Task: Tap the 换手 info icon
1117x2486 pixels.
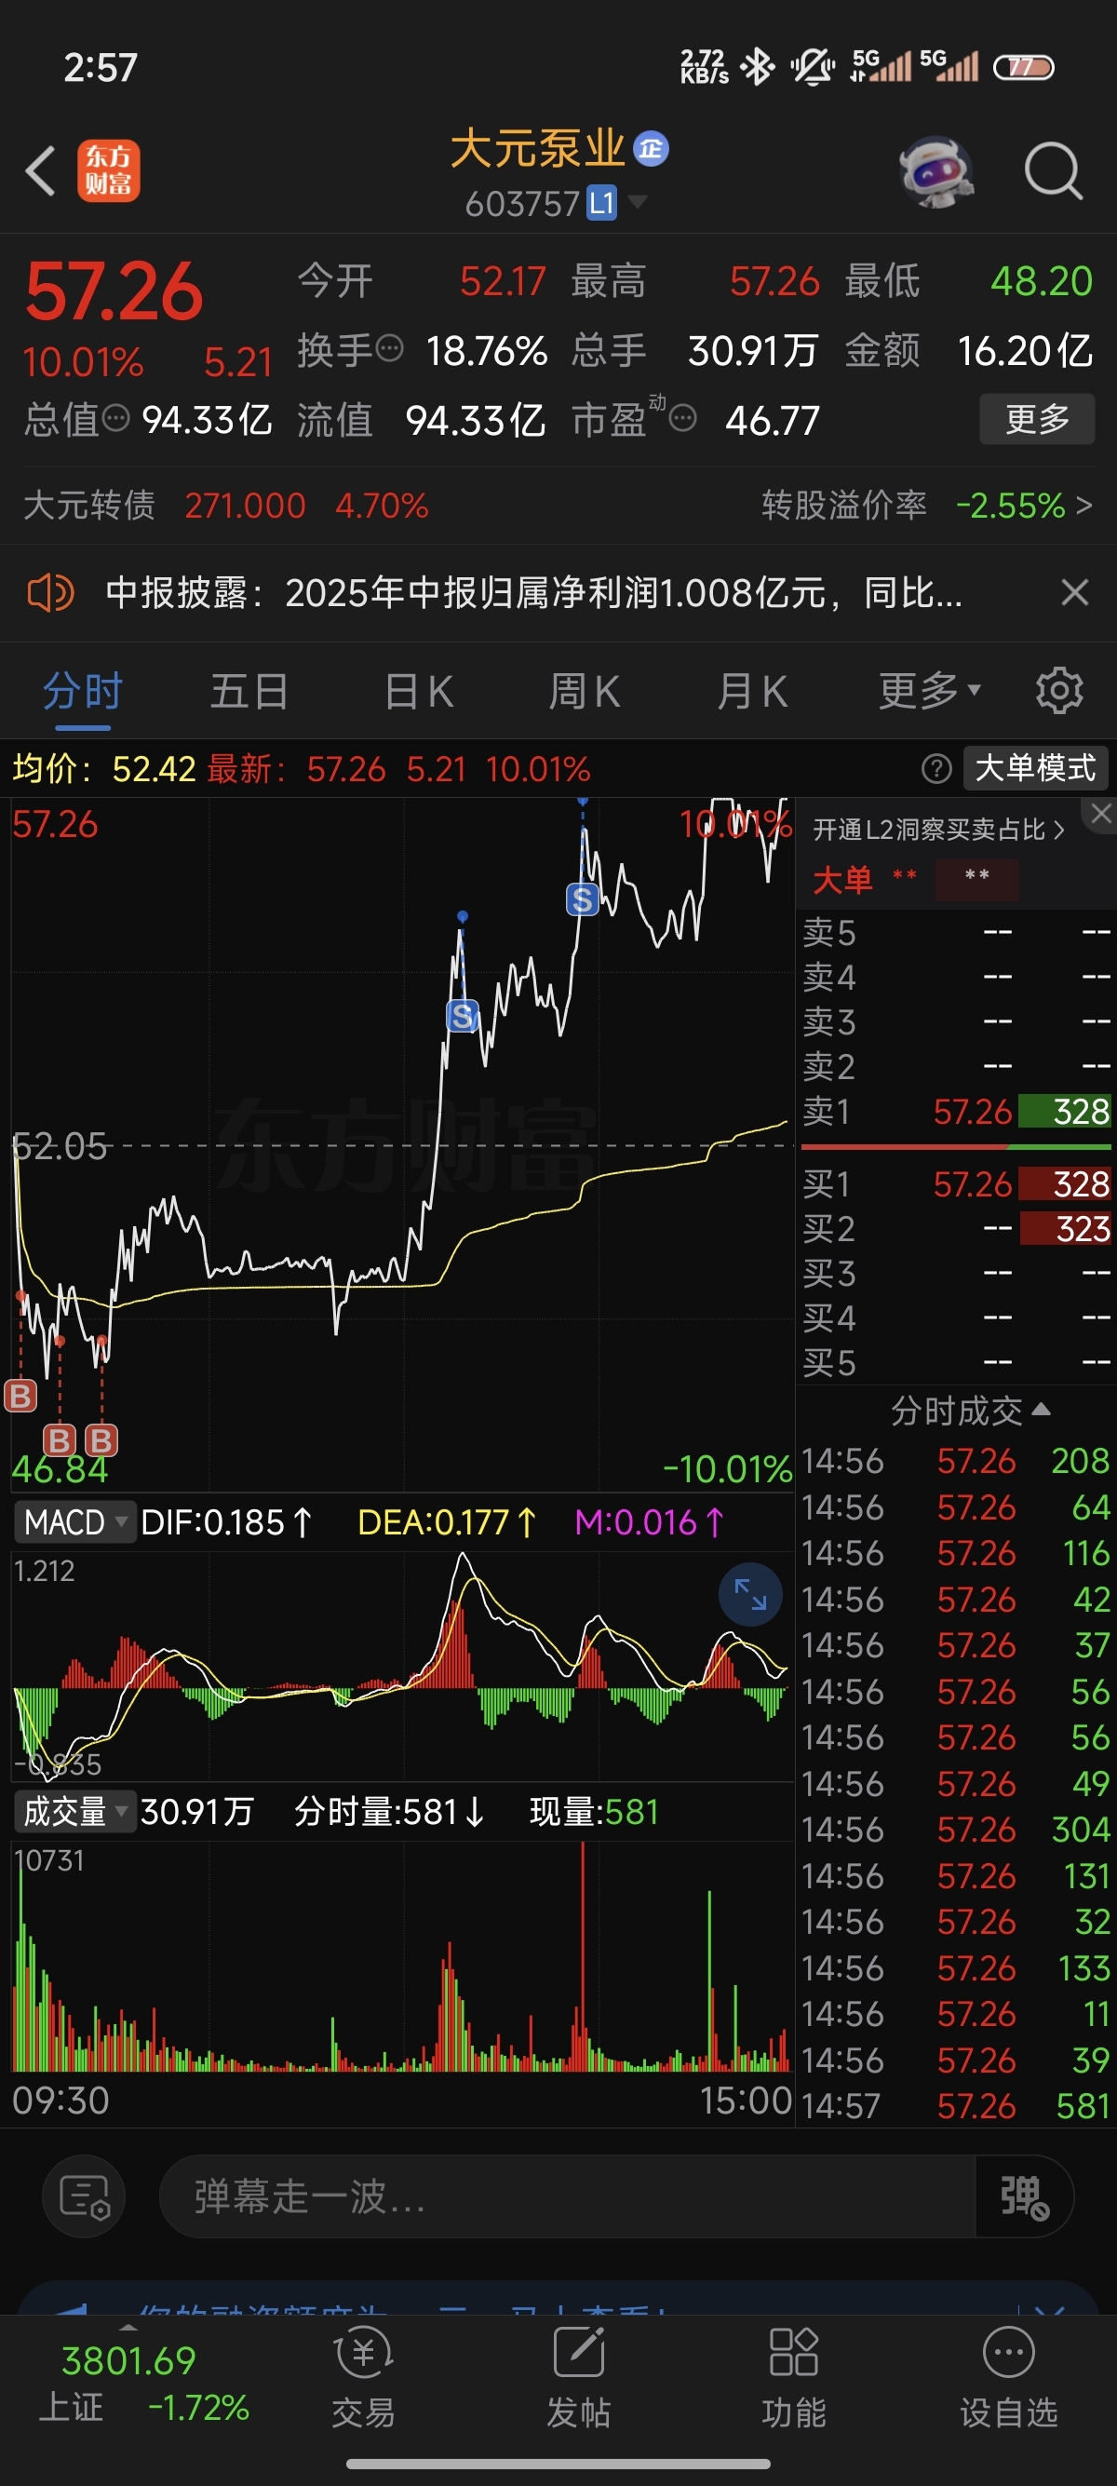Action: coord(389,348)
